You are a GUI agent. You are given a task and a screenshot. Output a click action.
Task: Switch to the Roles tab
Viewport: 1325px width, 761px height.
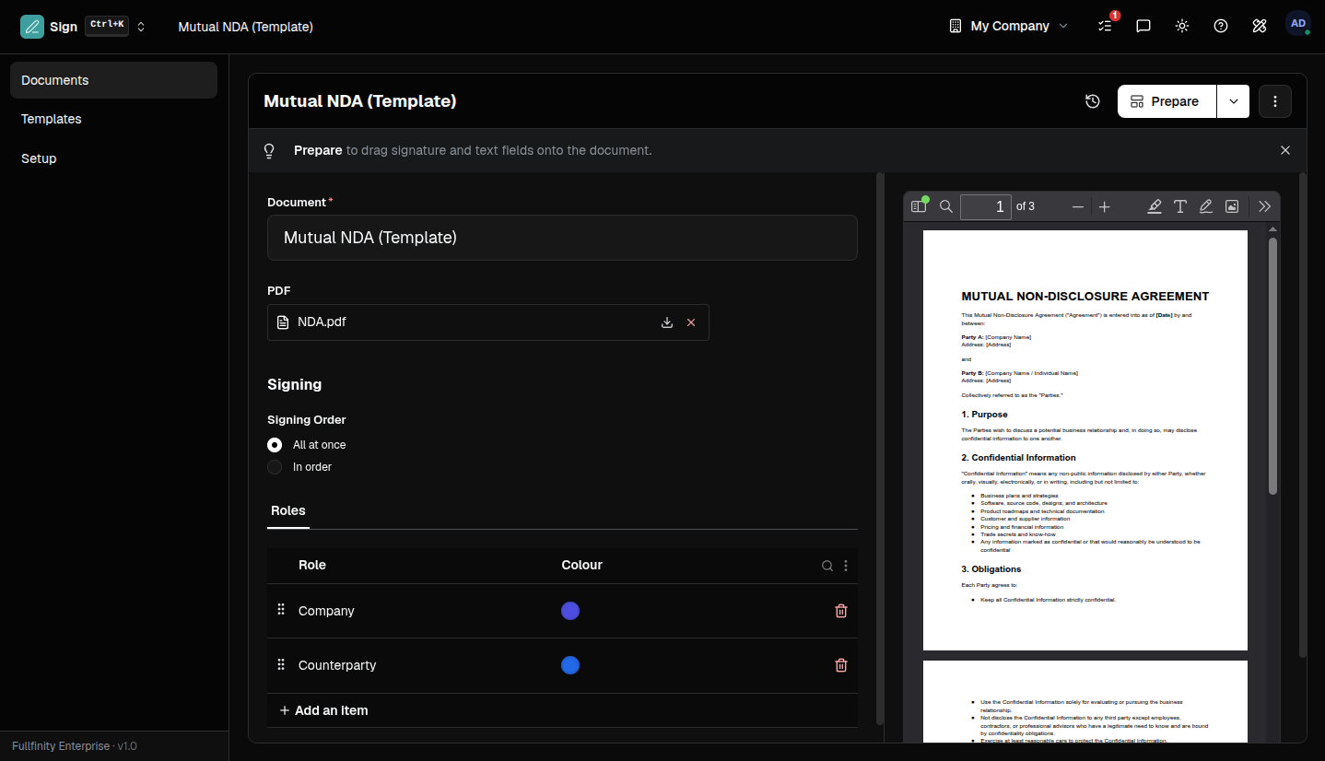pos(288,511)
